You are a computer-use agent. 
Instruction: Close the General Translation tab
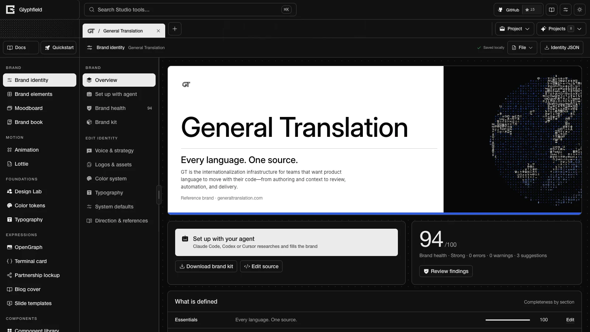tap(158, 31)
